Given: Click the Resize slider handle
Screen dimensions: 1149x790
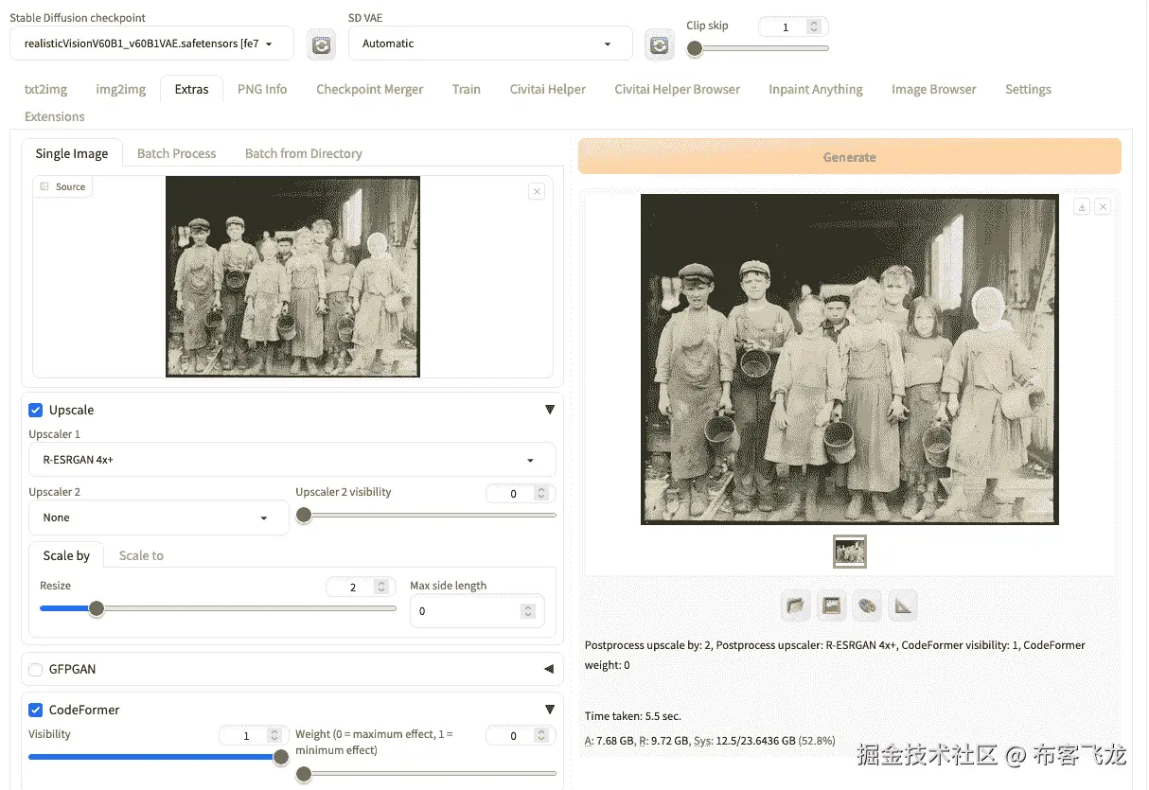Looking at the screenshot, I should click(x=97, y=608).
